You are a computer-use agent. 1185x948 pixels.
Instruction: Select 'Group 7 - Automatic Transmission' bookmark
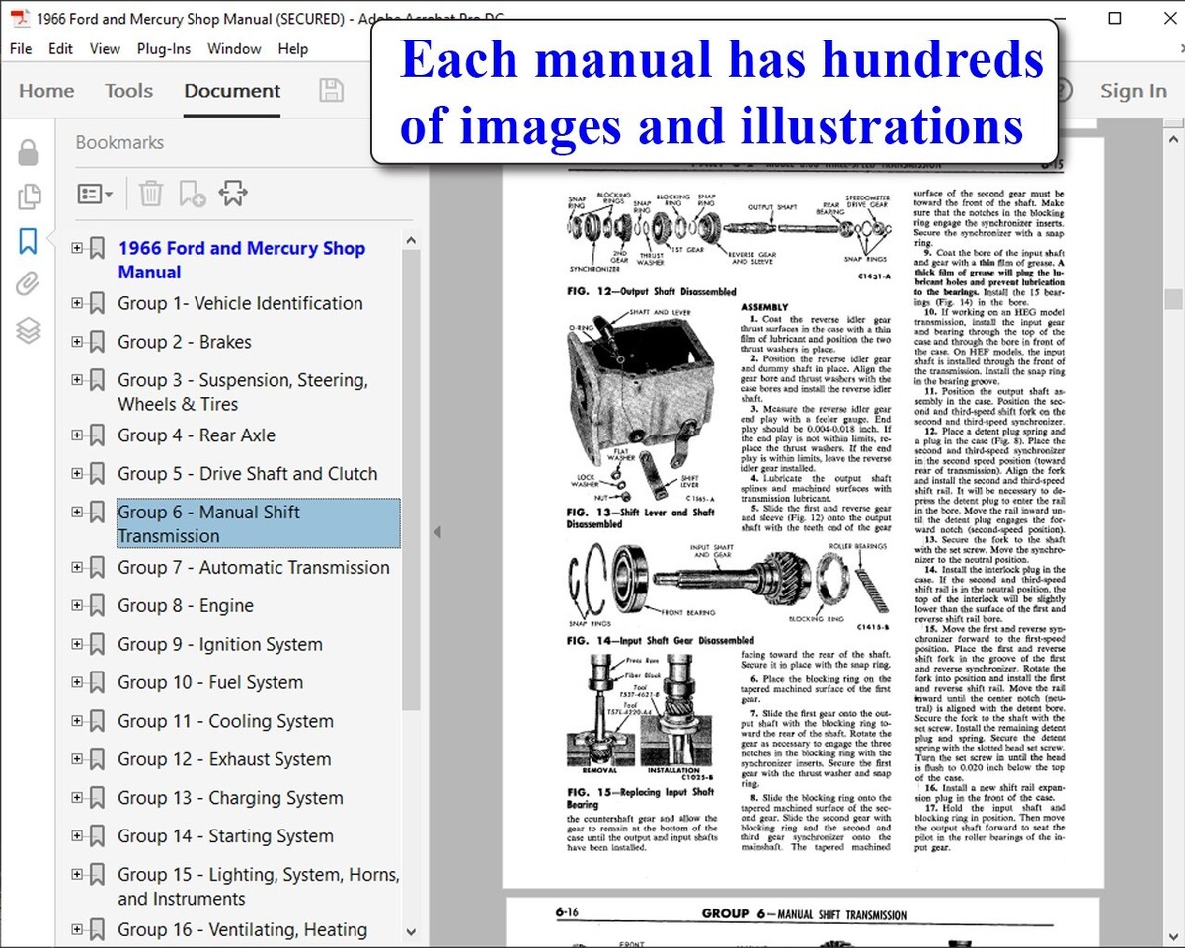click(254, 568)
